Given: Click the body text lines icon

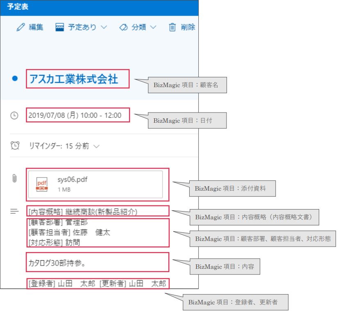Looking at the screenshot, I should [14, 211].
